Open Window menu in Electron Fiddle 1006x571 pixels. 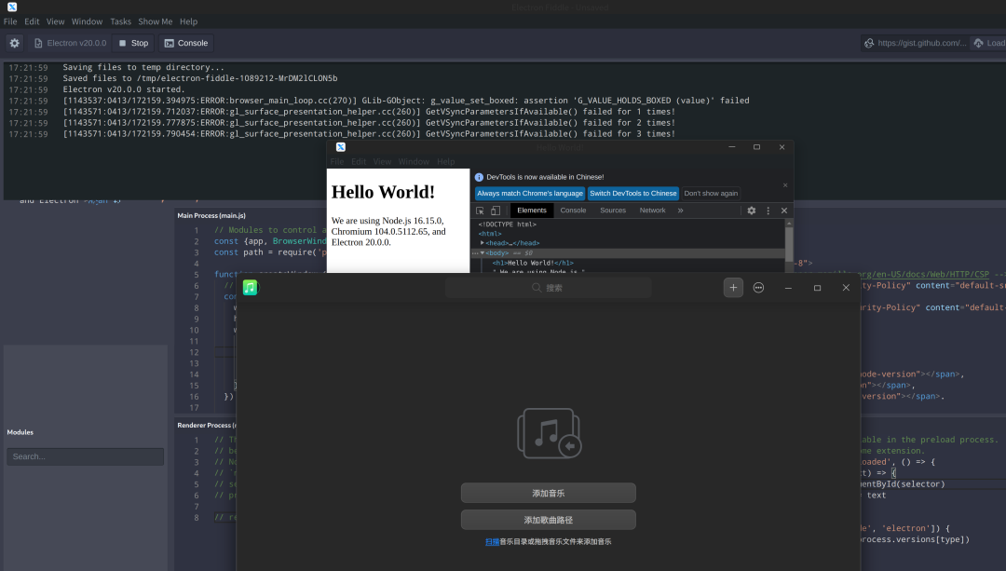tap(87, 21)
